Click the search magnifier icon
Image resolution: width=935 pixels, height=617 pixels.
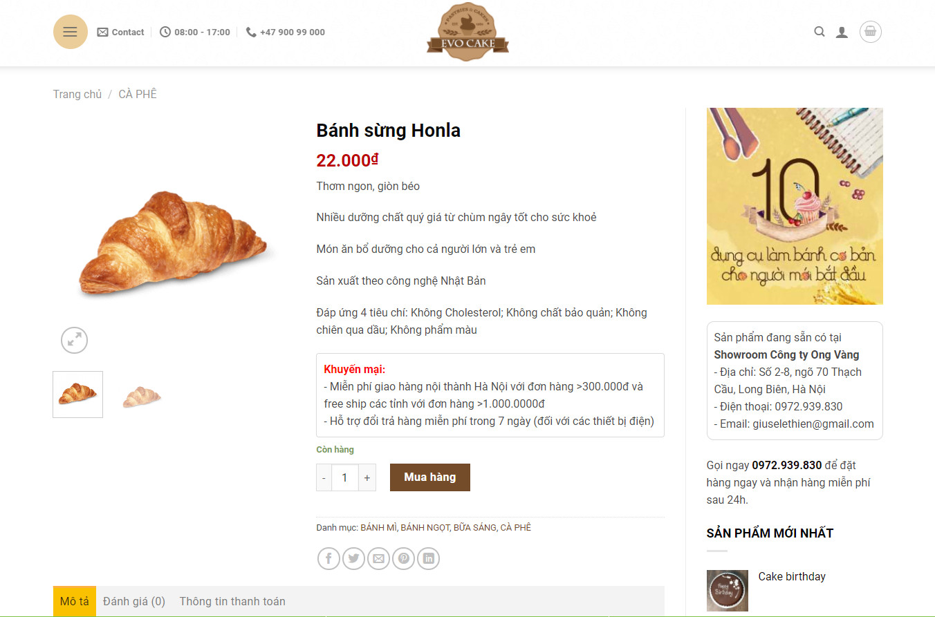[x=820, y=32]
